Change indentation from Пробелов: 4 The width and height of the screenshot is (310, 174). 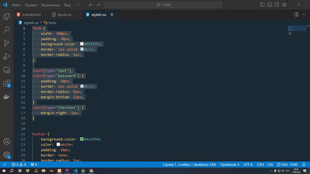coord(230,164)
